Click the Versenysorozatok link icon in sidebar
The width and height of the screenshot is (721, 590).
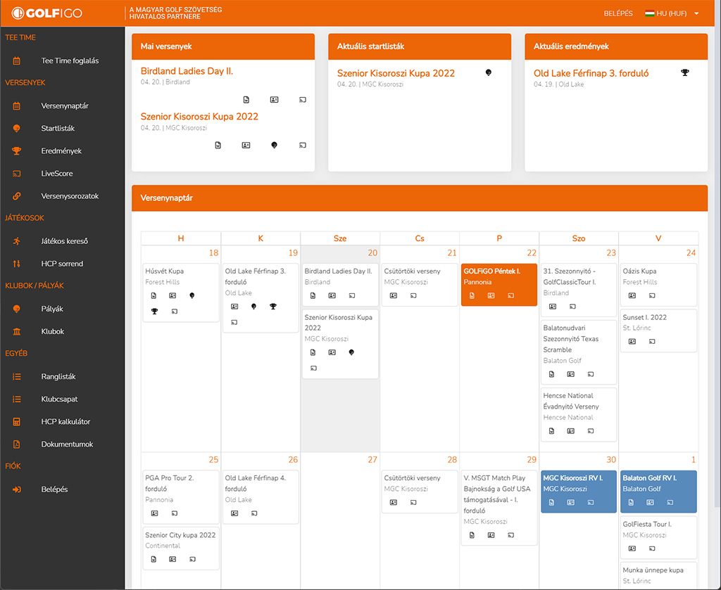click(17, 196)
